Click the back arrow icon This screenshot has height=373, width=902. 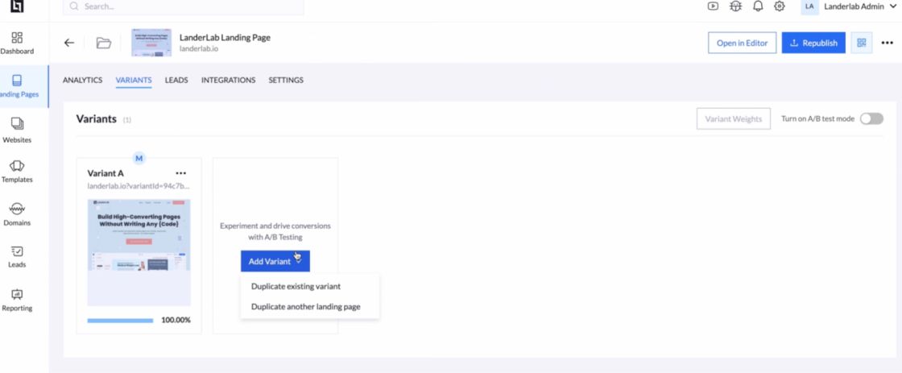pyautogui.click(x=69, y=44)
